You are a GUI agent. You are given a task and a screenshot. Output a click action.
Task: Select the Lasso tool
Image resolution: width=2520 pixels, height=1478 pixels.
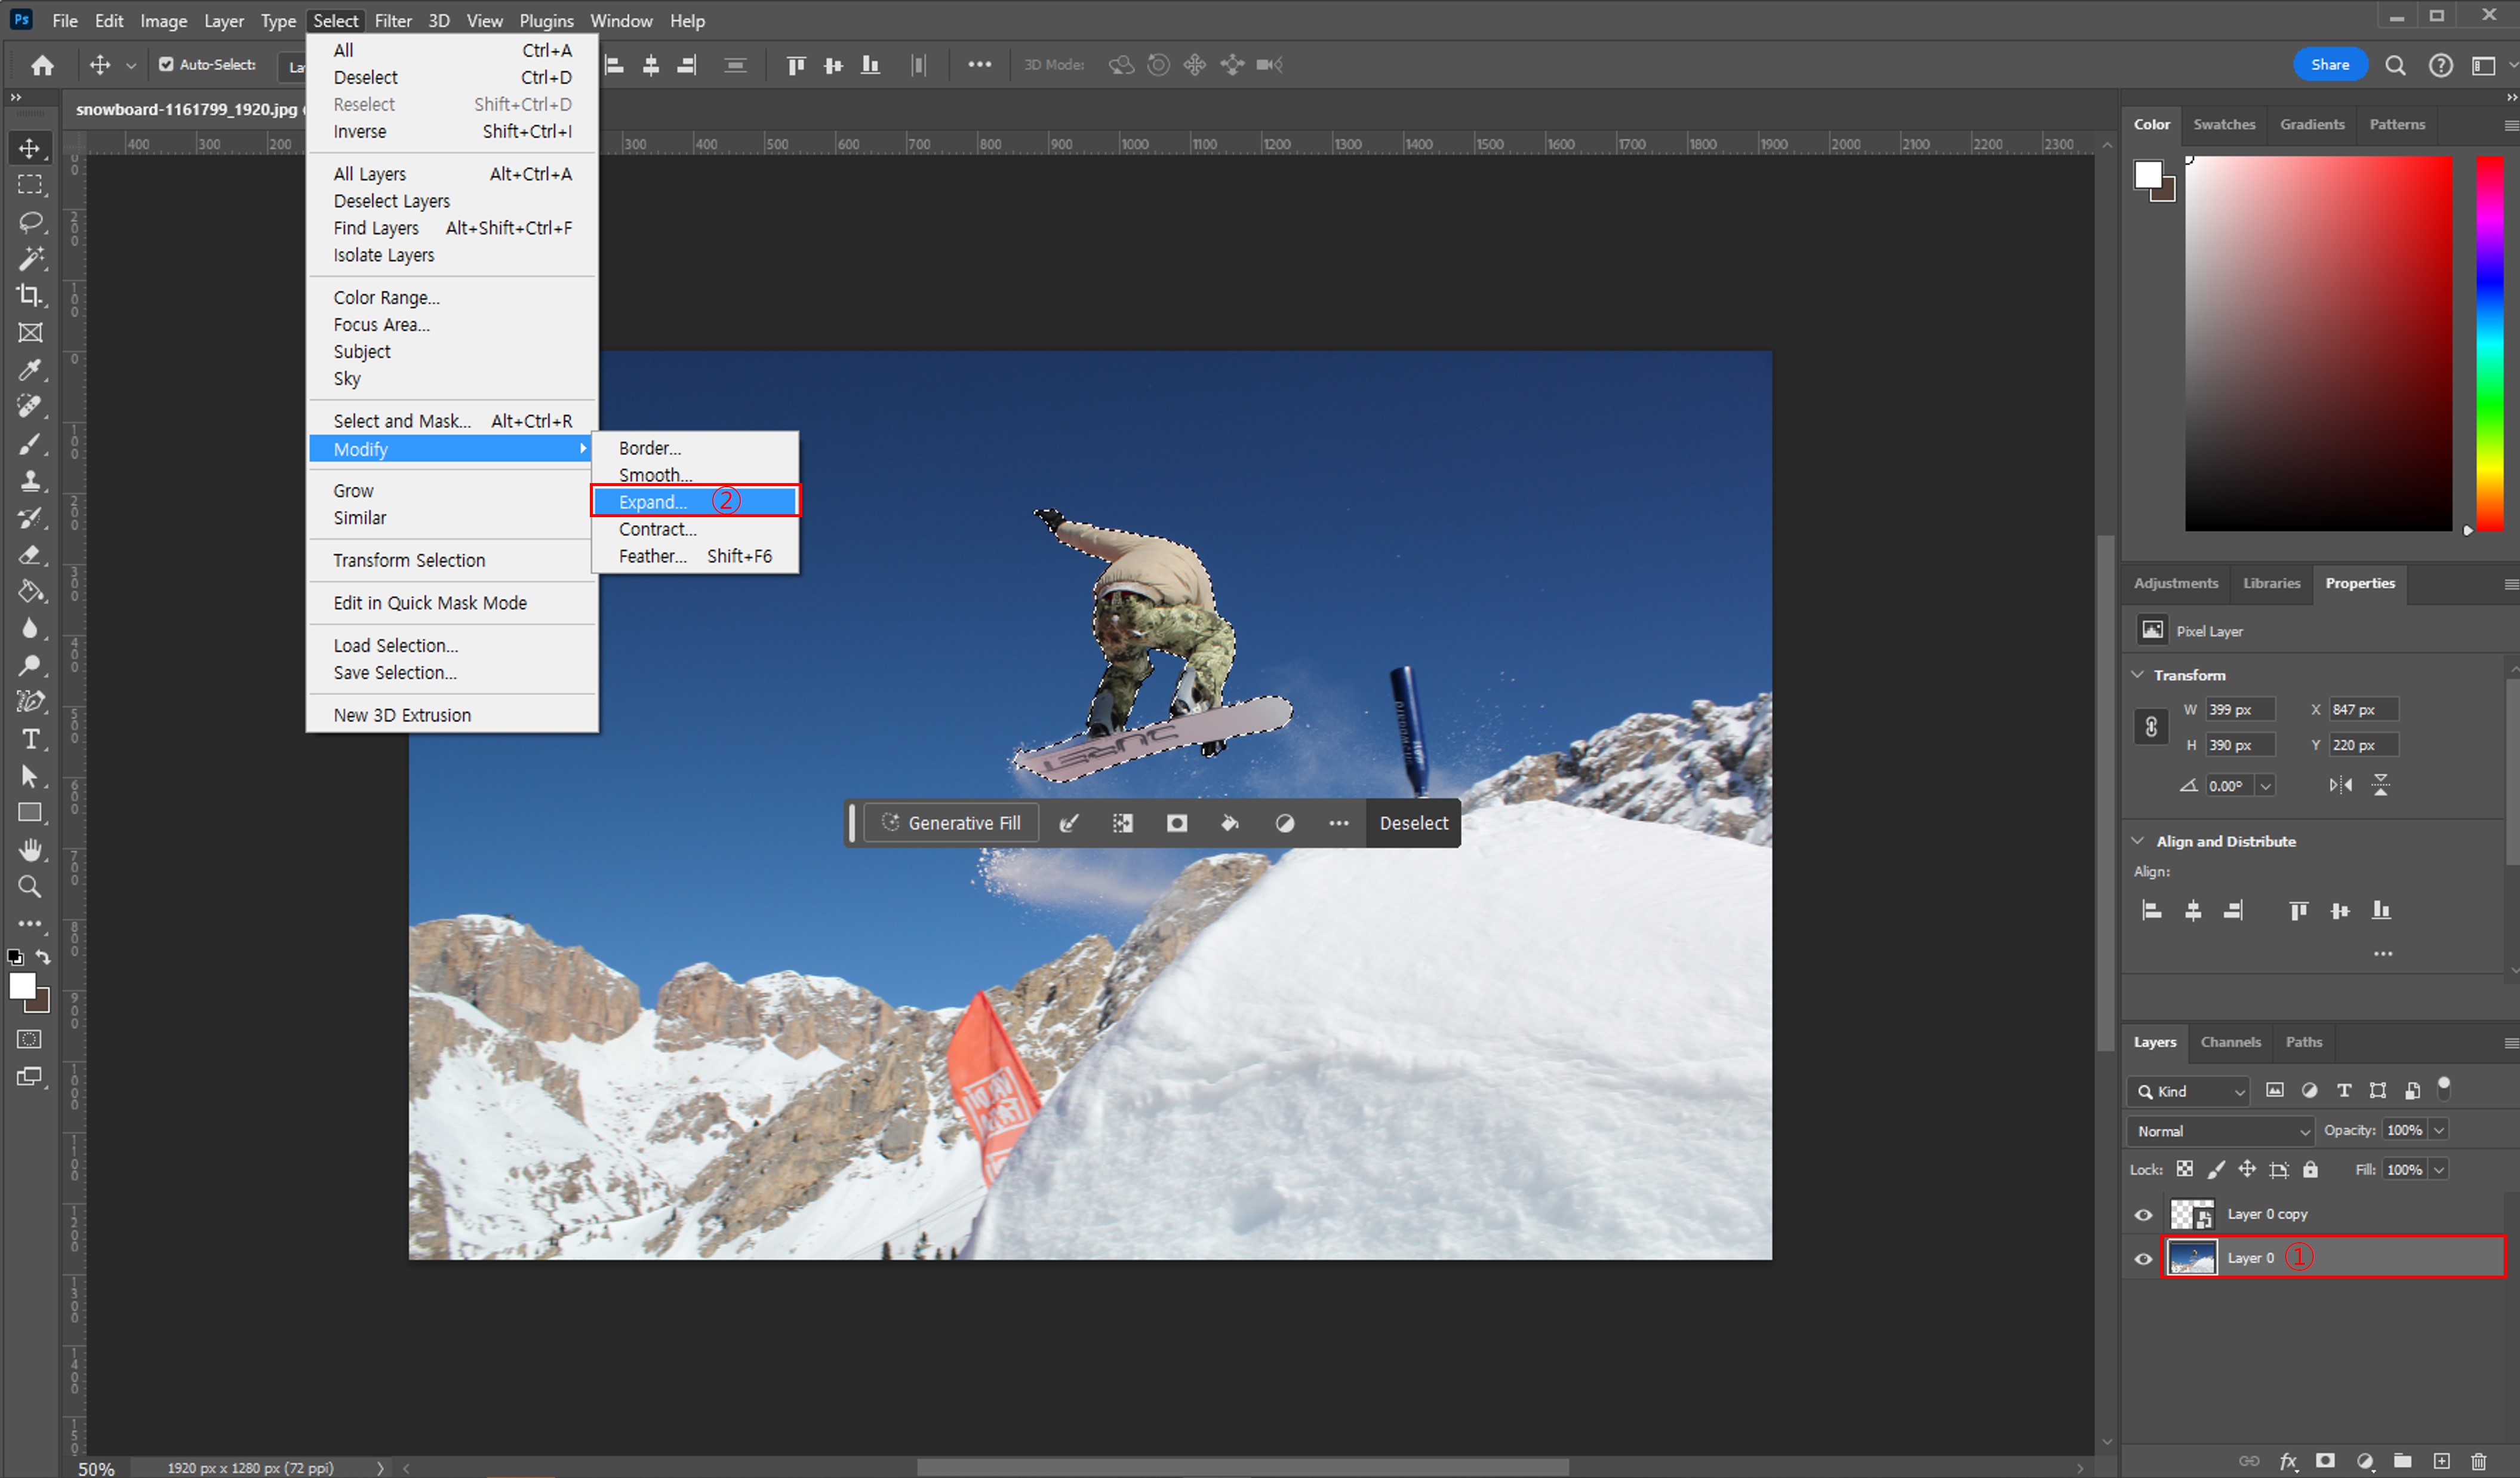[x=30, y=221]
